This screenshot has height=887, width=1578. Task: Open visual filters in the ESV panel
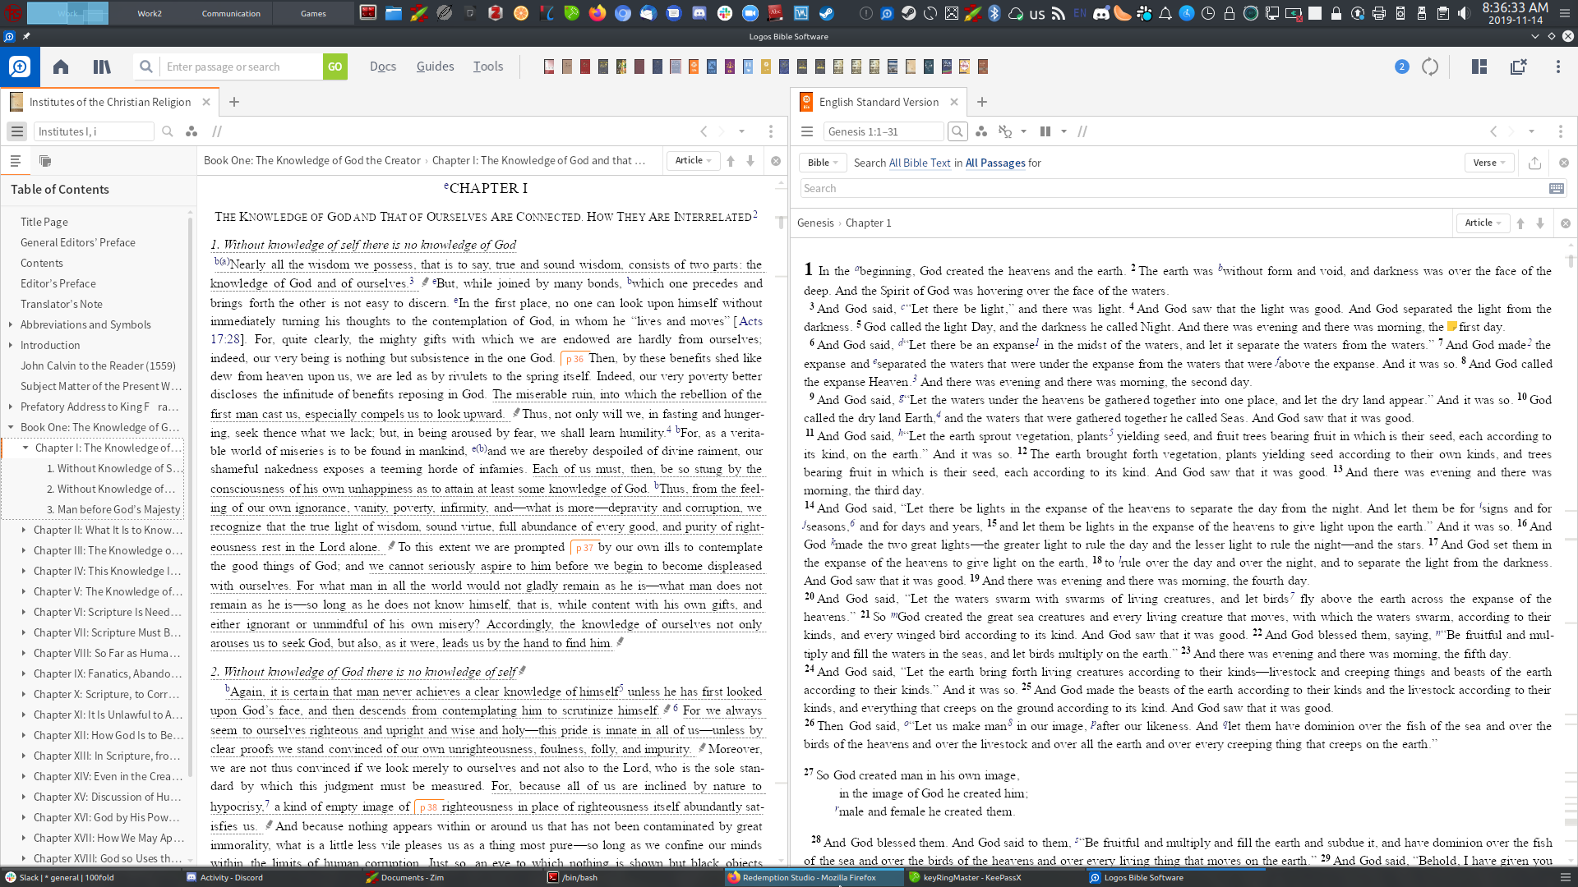click(981, 131)
